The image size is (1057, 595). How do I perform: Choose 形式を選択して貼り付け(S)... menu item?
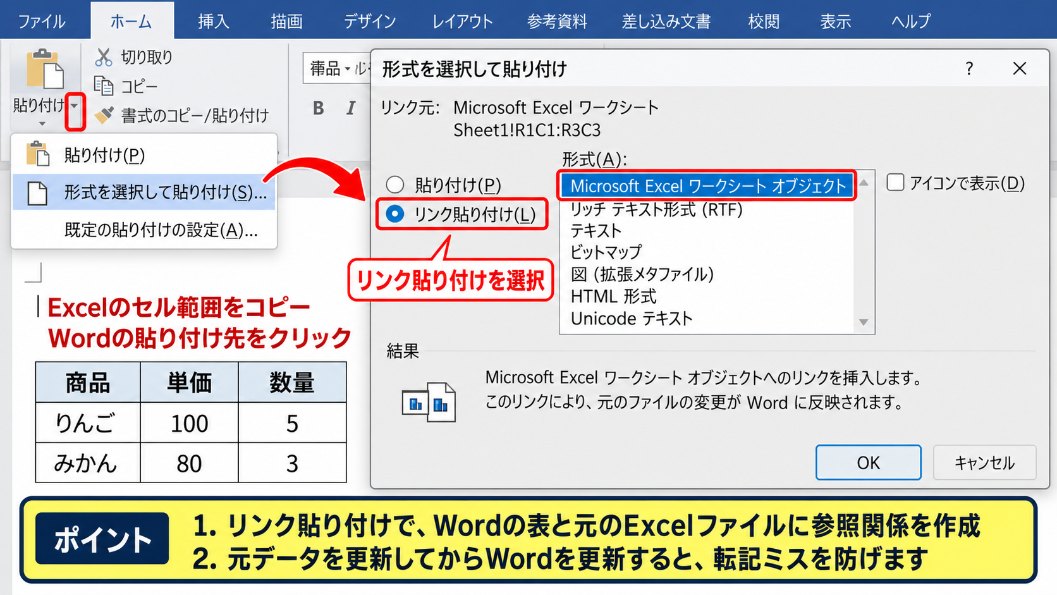pos(144,192)
